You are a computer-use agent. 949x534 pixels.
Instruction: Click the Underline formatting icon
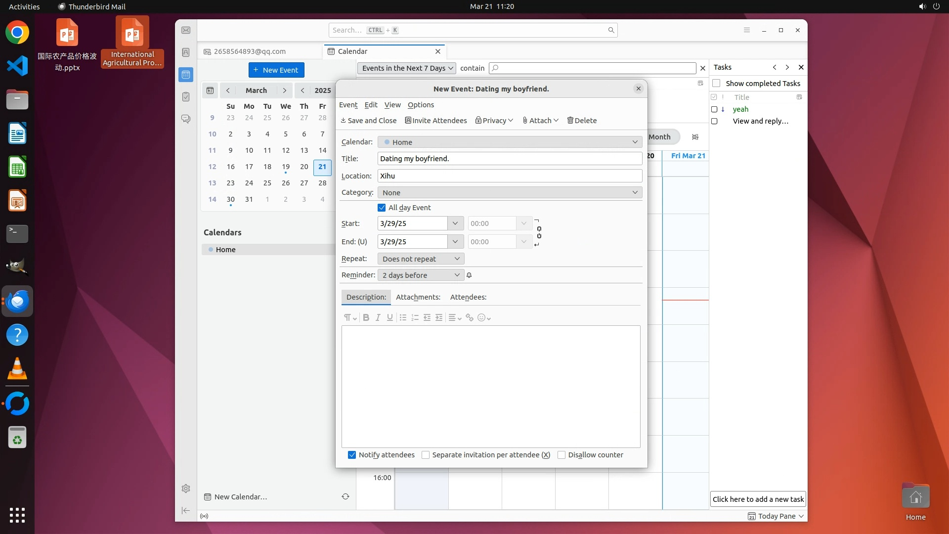[390, 317]
